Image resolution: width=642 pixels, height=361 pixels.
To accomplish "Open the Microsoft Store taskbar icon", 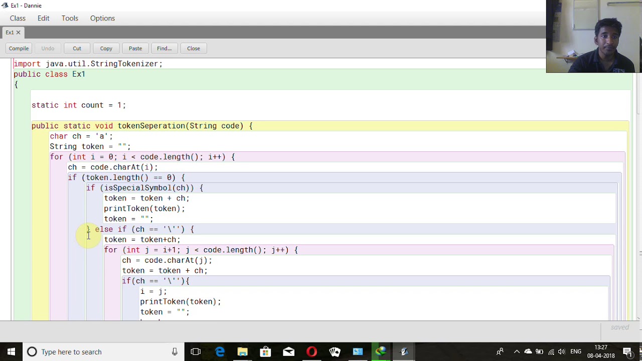I will (x=265, y=351).
